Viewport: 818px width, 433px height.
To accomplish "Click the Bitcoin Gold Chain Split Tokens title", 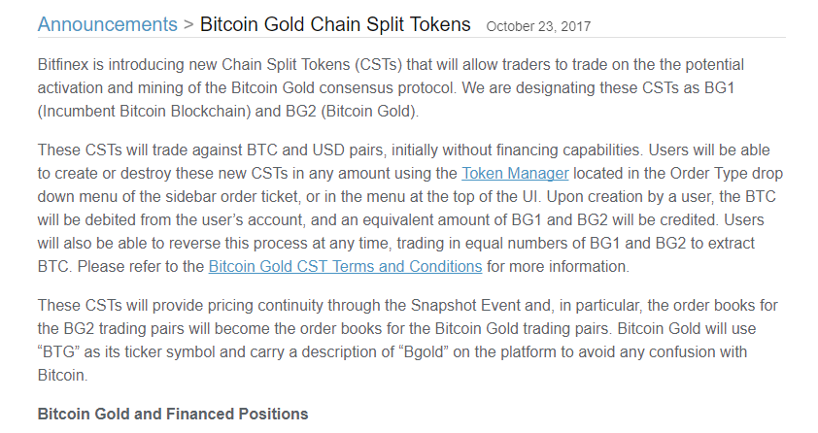I will click(x=335, y=24).
